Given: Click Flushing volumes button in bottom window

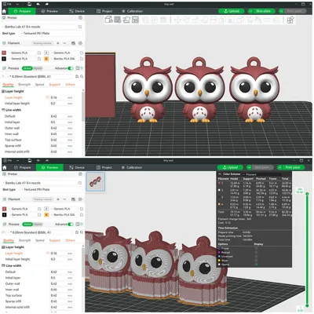Looking at the screenshot, I should pyautogui.click(x=42, y=199).
